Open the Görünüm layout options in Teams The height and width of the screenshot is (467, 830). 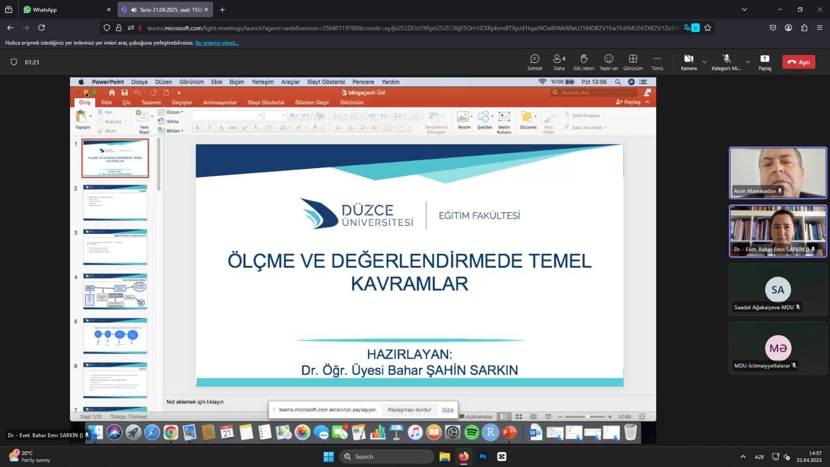tap(633, 62)
